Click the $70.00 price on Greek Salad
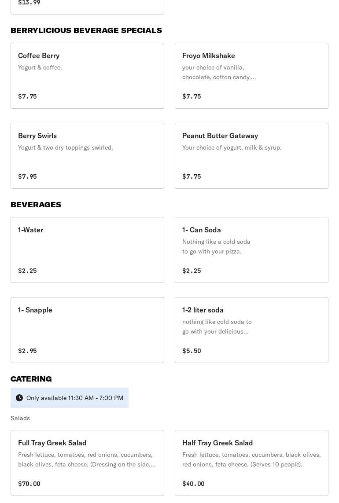This screenshot has height=503, width=339. (29, 484)
